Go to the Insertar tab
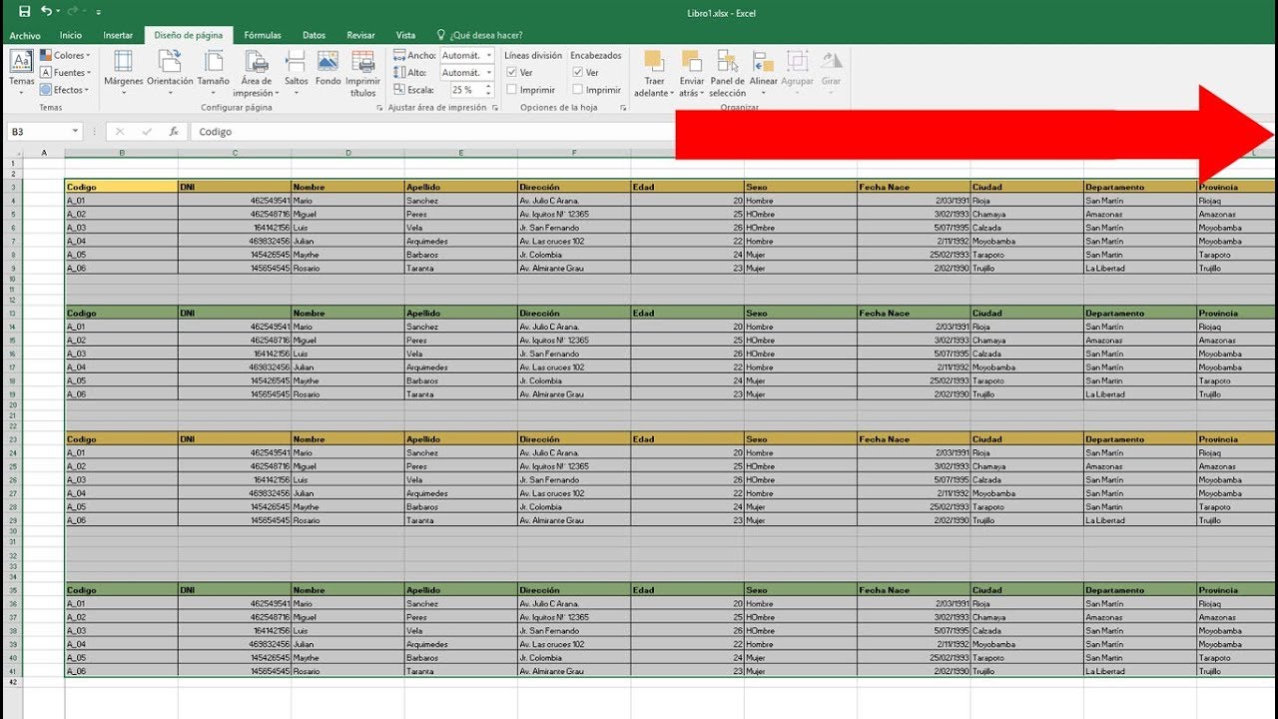 pos(118,35)
